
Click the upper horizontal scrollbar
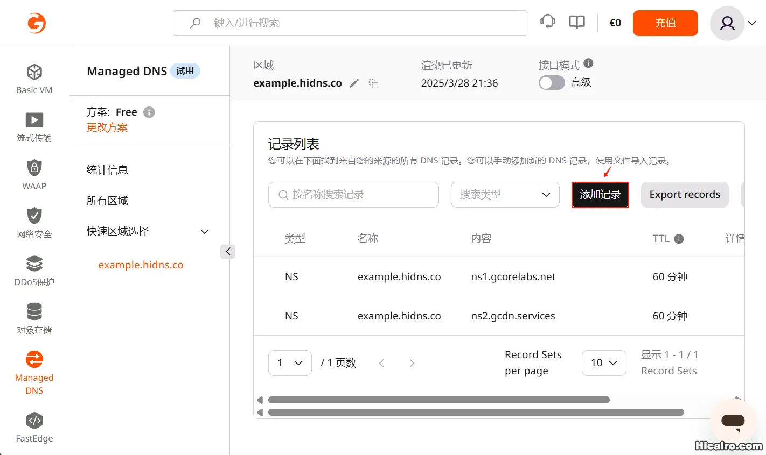438,400
